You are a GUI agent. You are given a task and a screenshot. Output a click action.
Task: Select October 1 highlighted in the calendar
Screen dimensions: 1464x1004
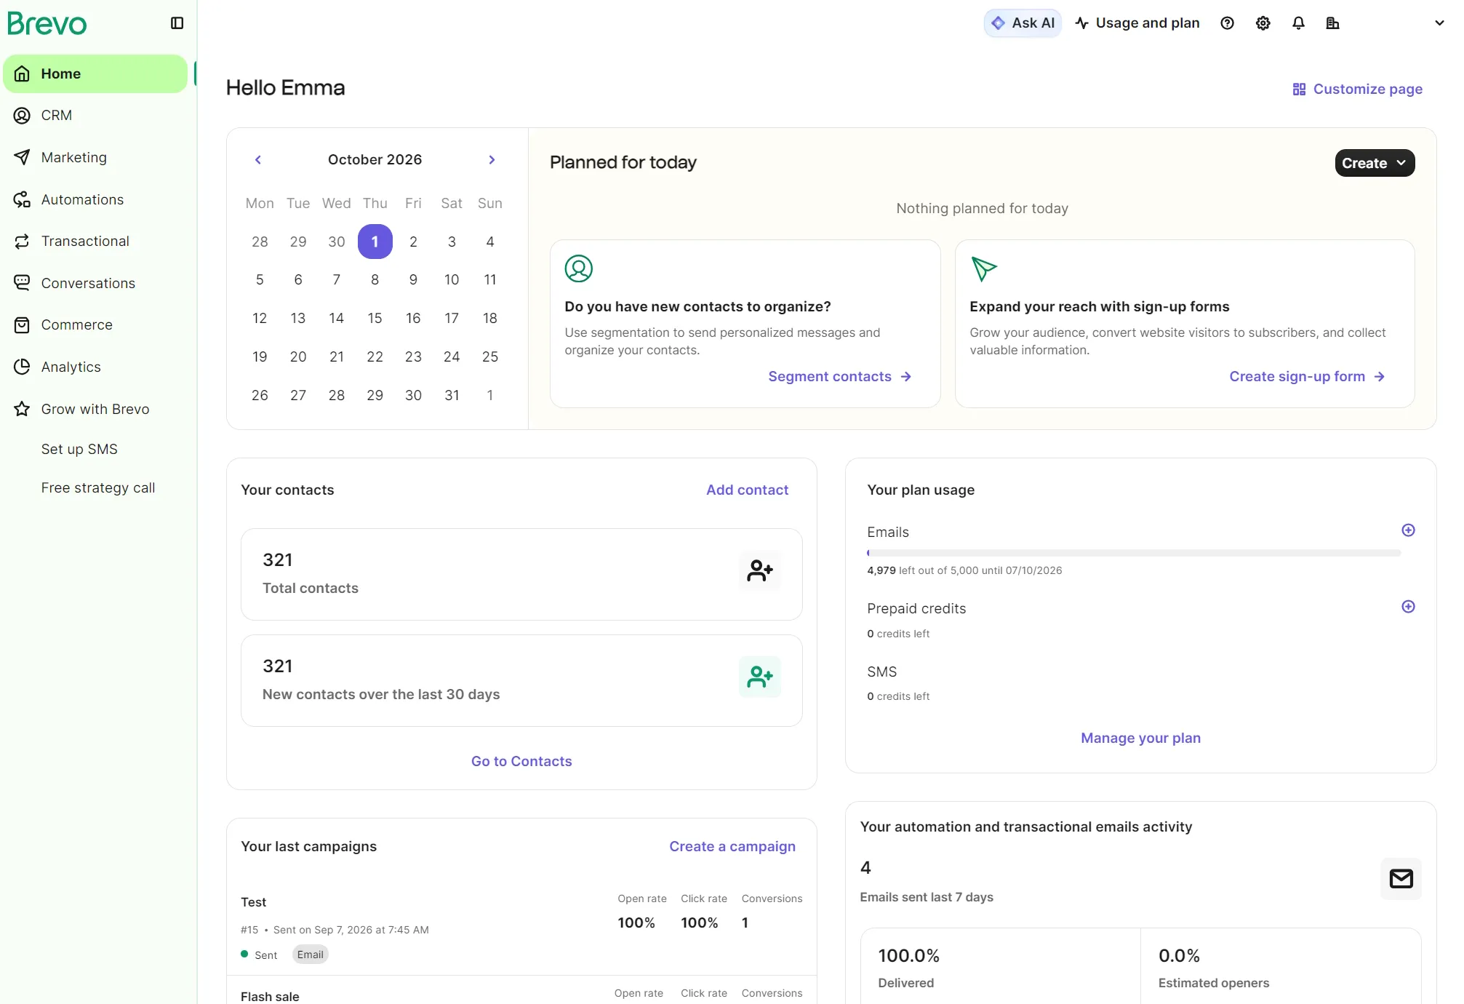pyautogui.click(x=375, y=242)
